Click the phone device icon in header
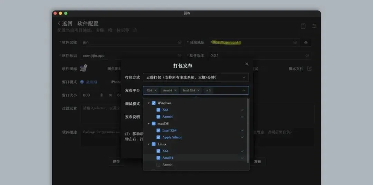This screenshot has height=185, width=373. click(303, 26)
